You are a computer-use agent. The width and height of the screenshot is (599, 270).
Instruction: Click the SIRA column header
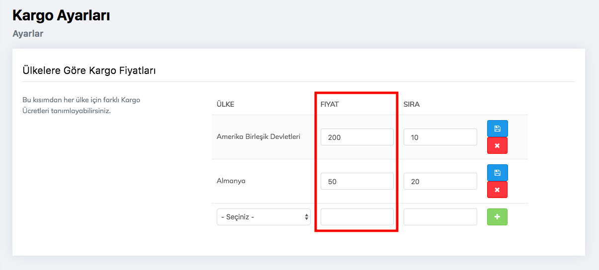coord(412,104)
